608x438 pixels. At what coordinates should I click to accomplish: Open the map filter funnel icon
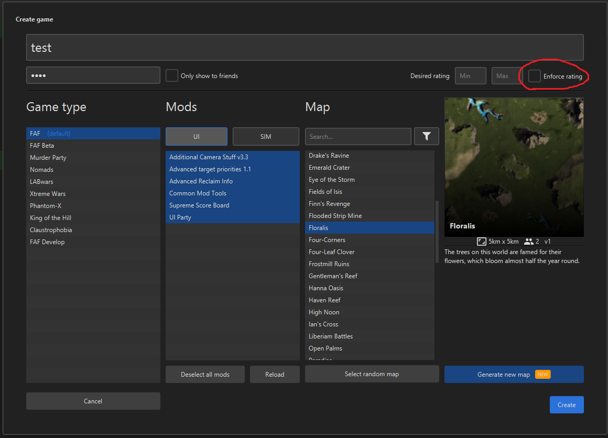[427, 136]
